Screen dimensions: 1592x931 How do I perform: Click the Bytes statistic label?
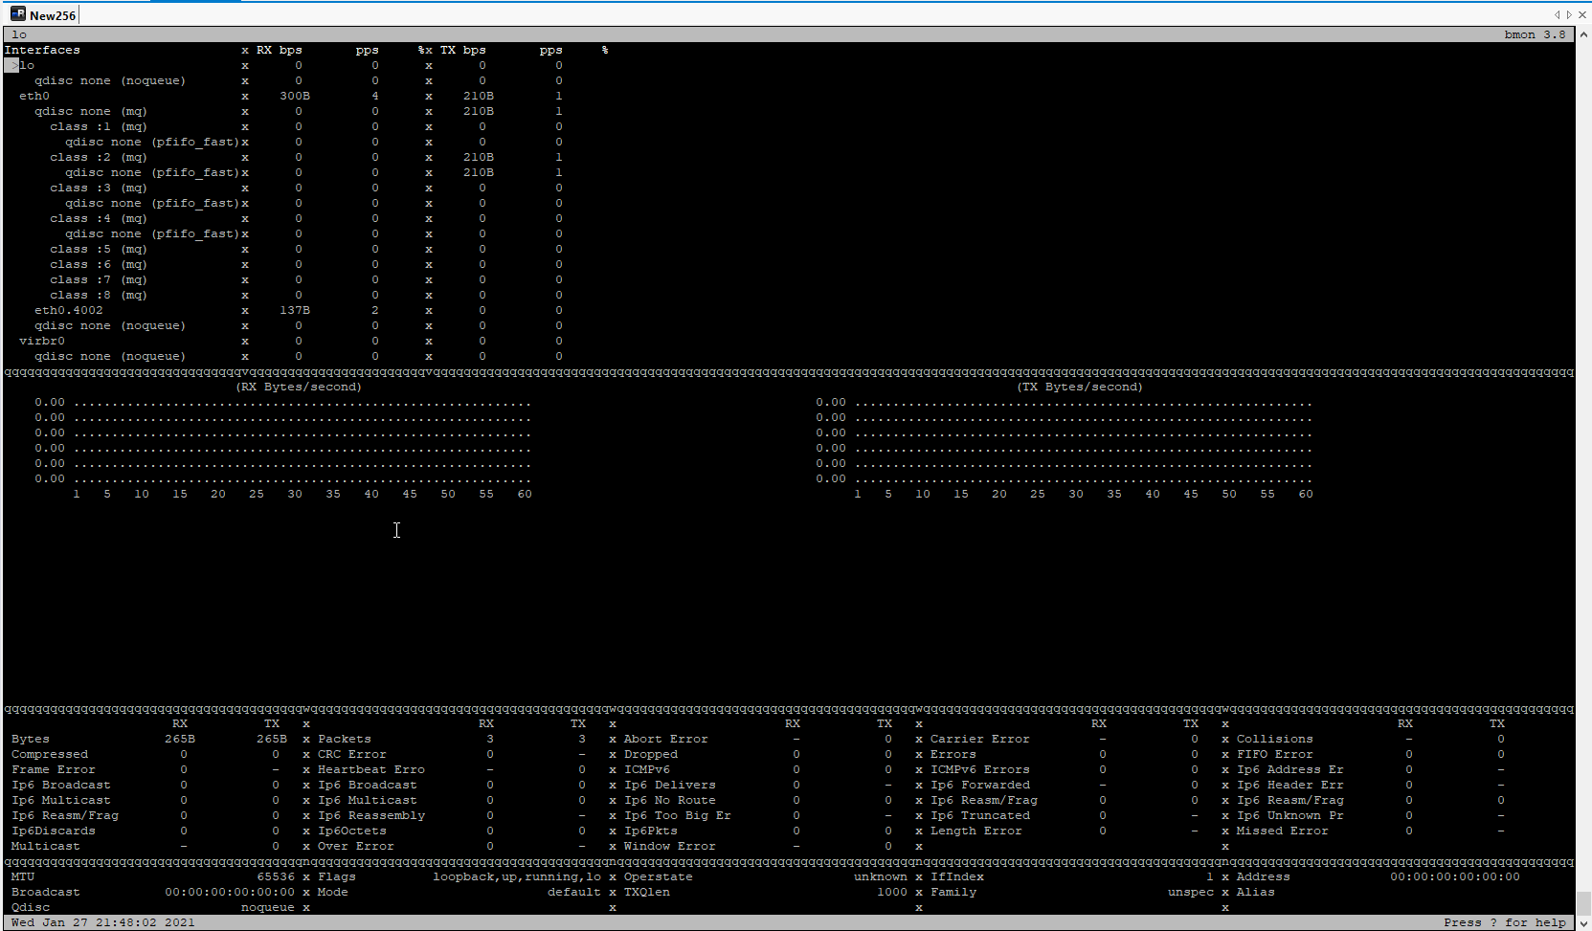pos(31,739)
